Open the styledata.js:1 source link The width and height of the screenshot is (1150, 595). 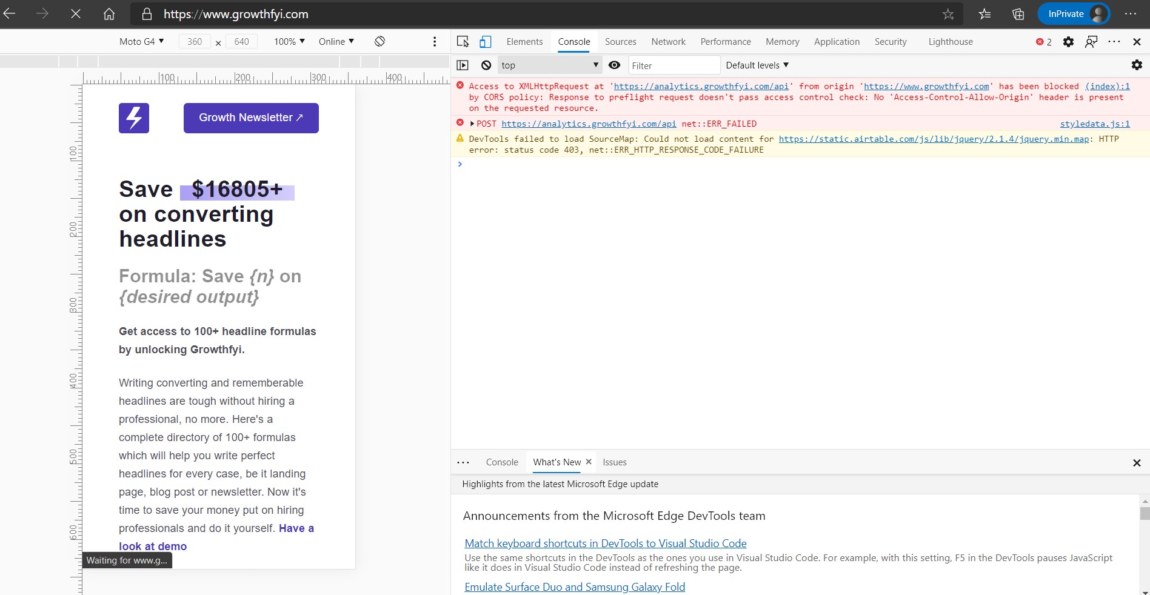1095,124
